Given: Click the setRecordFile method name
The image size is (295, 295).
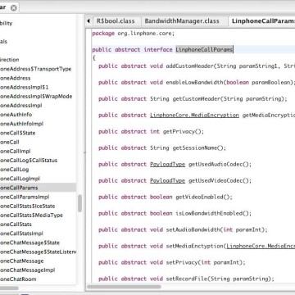Looking at the screenshot, I should [x=187, y=279].
